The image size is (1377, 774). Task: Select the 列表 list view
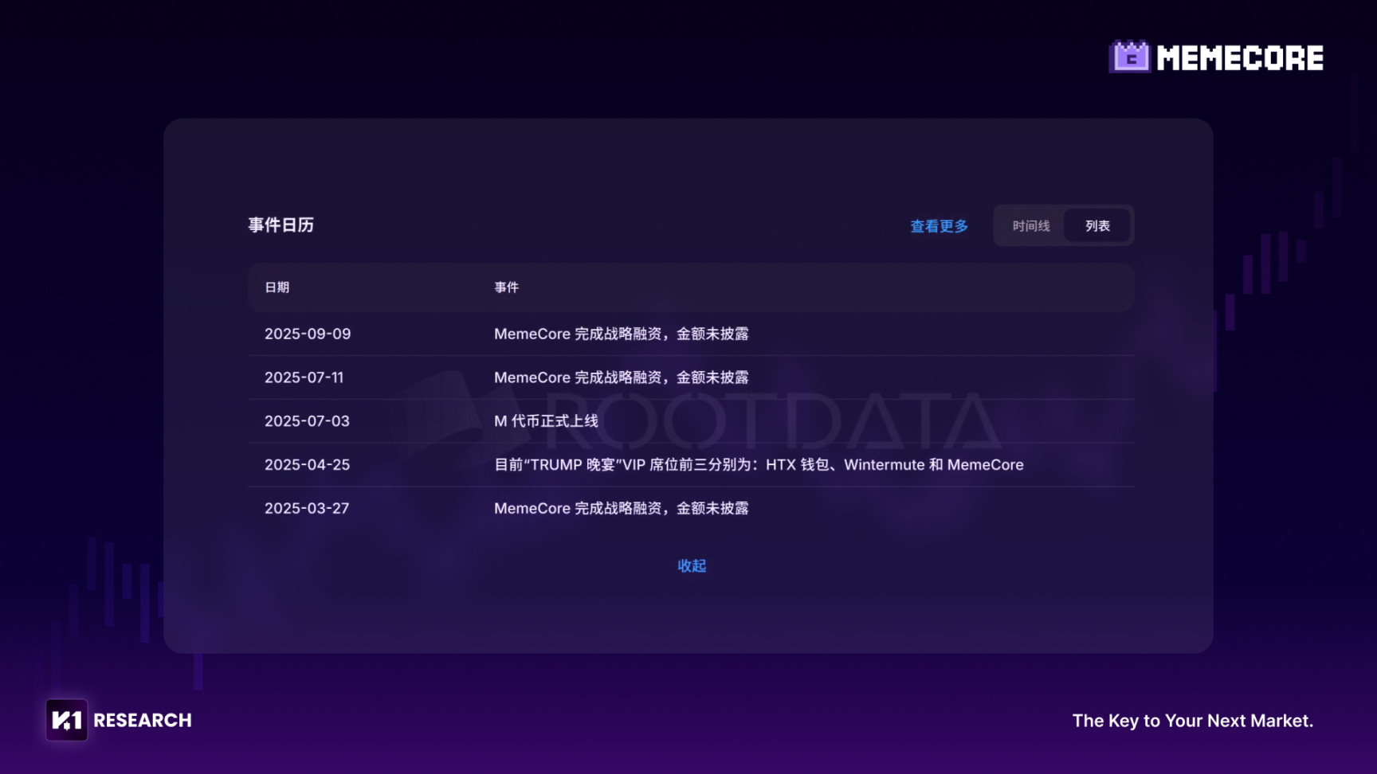click(x=1097, y=226)
